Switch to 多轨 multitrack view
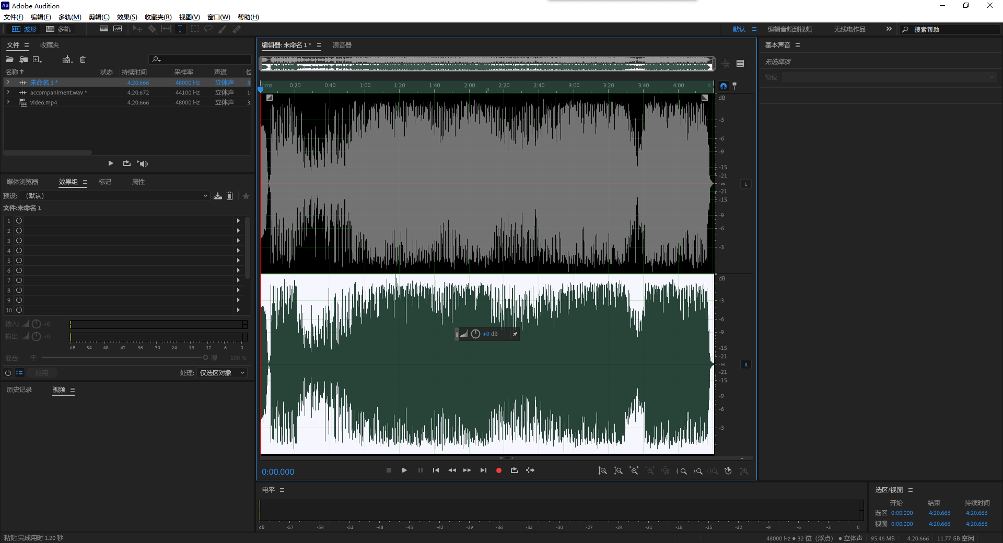 point(58,29)
